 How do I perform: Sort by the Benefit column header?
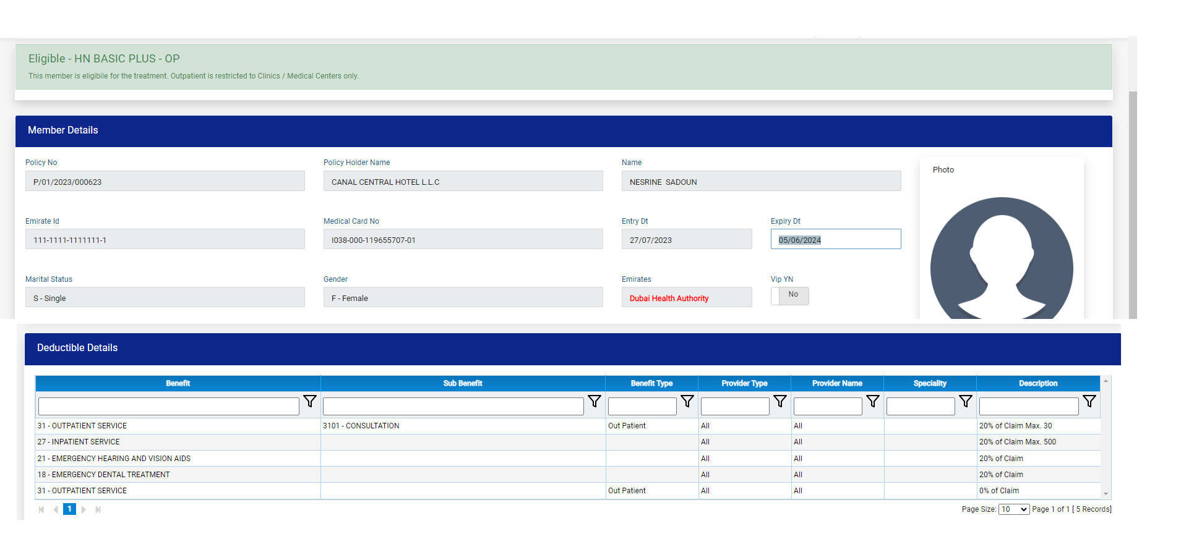click(178, 383)
